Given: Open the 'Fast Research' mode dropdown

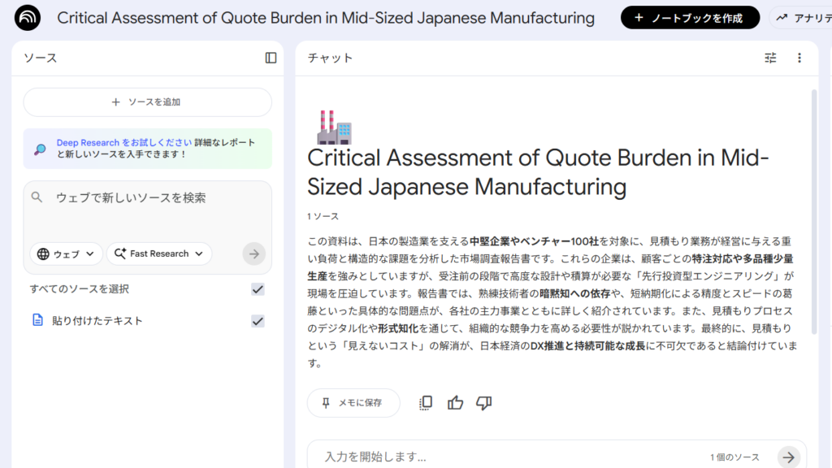Looking at the screenshot, I should tap(159, 253).
